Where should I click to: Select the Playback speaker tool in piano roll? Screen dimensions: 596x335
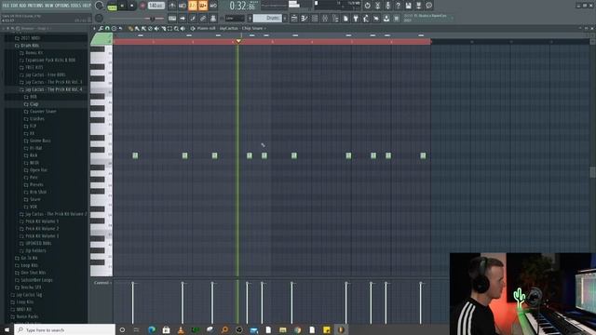point(183,29)
